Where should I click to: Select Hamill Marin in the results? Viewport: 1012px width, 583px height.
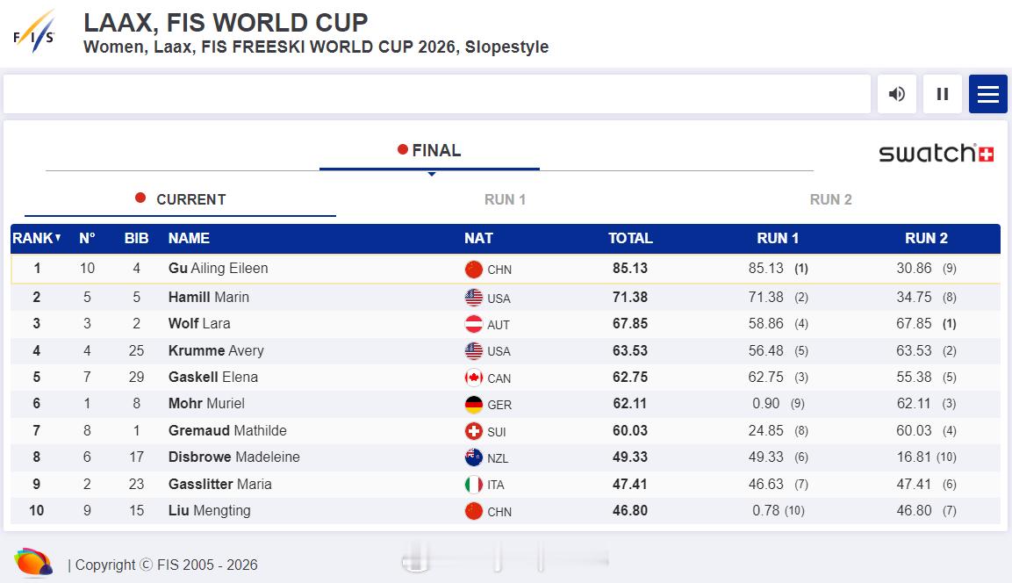coord(208,298)
